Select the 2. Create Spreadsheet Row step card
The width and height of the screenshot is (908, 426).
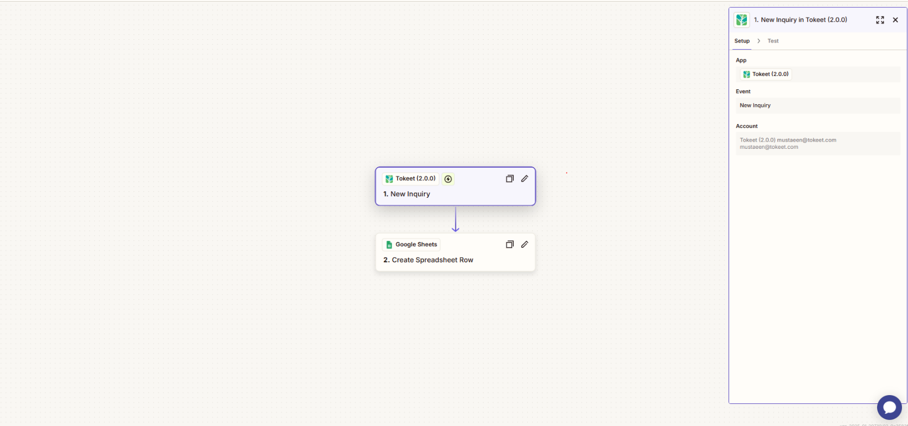455,252
